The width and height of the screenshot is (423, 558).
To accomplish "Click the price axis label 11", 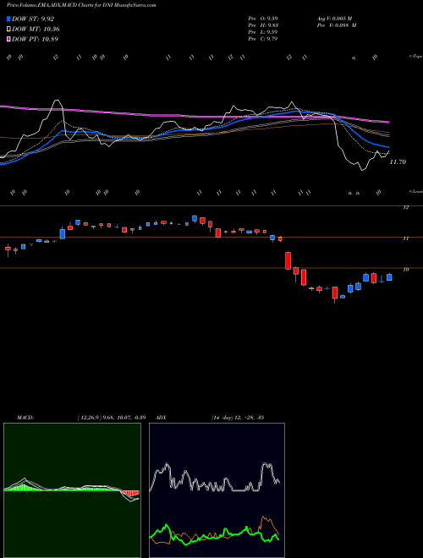I will click(405, 238).
